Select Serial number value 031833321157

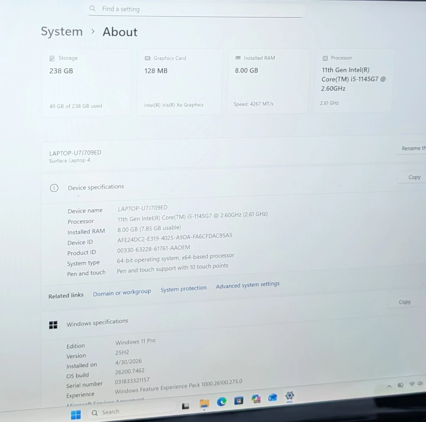point(132,380)
